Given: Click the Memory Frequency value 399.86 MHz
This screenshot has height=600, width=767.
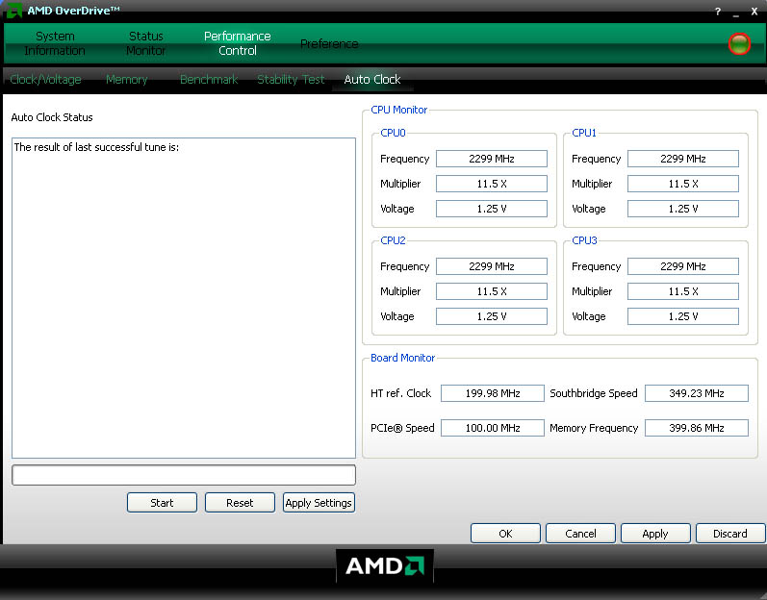Looking at the screenshot, I should (x=697, y=428).
